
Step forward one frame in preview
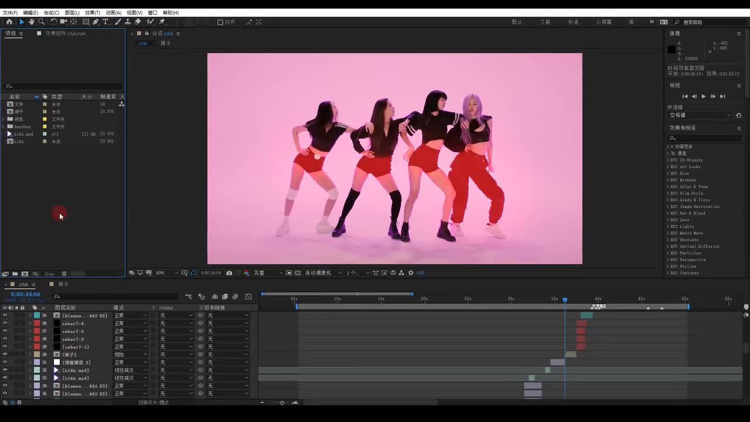(x=712, y=96)
